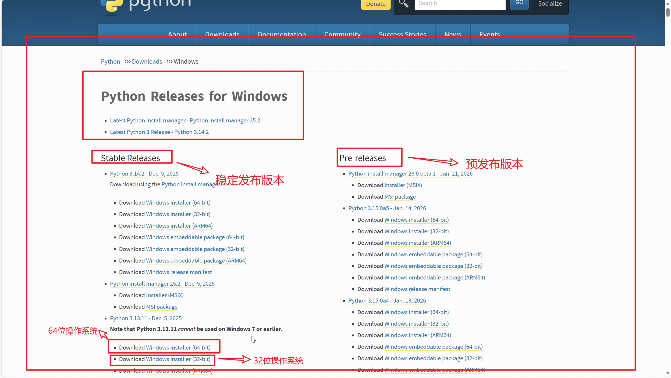Click the scrollbar up arrow
The image size is (671, 378).
pyautogui.click(x=668, y=3)
